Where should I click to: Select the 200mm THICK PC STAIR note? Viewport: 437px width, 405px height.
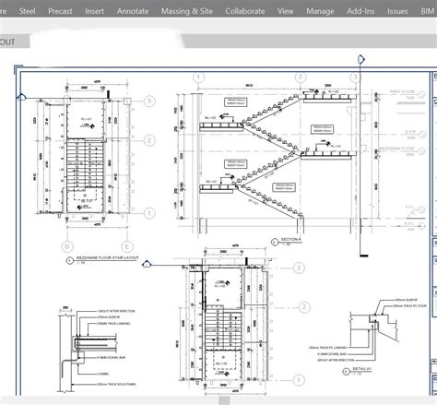click(x=410, y=306)
